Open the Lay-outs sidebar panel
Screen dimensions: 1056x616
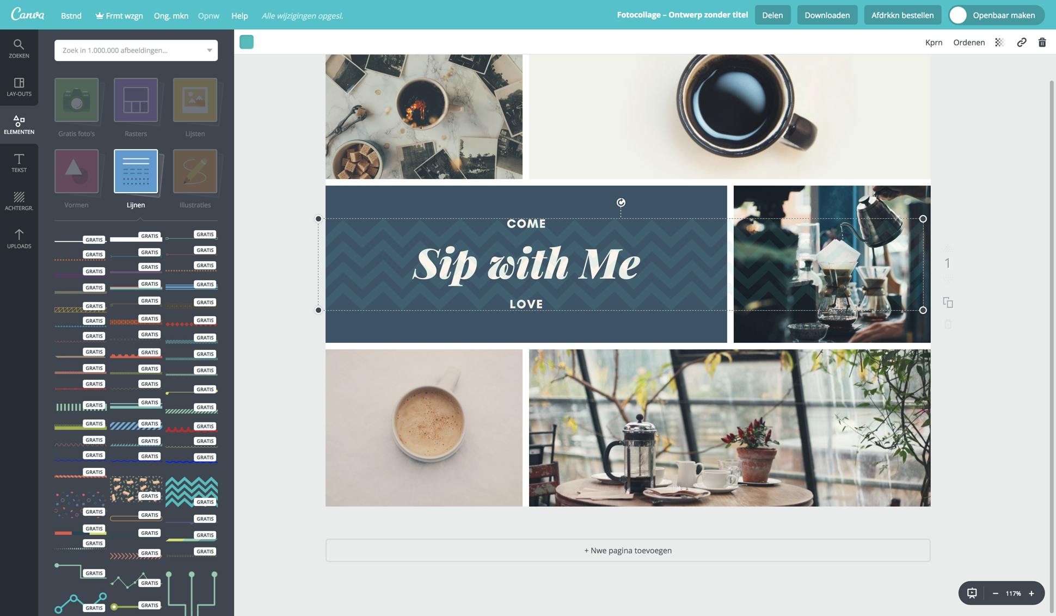point(19,87)
